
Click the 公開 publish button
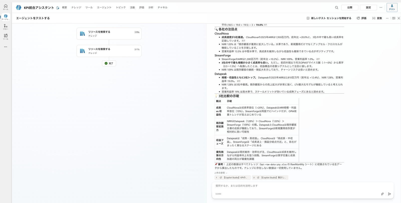coord(350,8)
